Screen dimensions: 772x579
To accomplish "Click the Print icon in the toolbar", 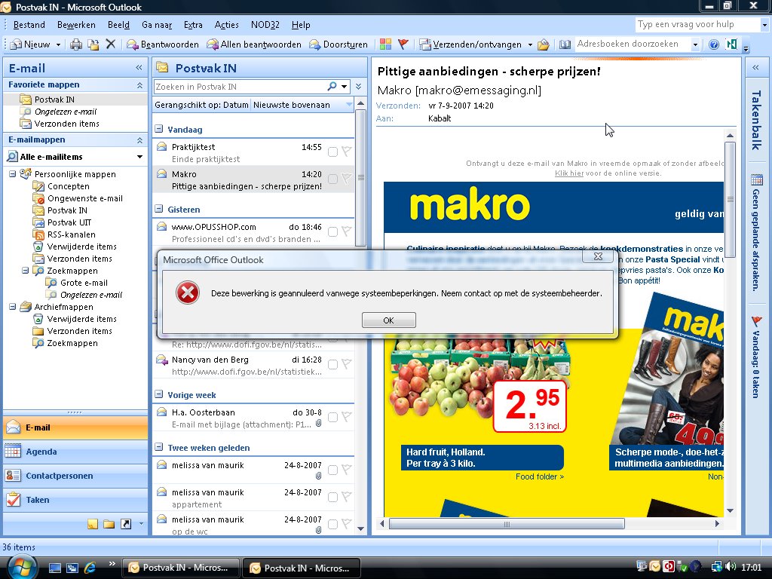I will point(76,44).
